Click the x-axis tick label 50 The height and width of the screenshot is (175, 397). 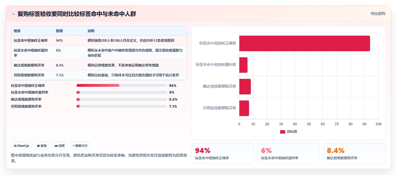coord(309,124)
